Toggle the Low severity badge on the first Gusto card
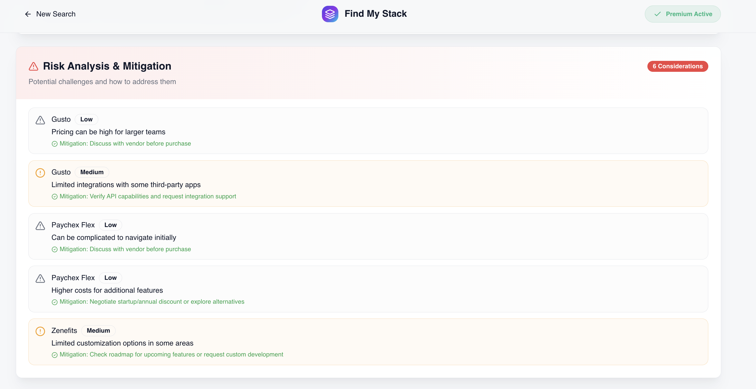 (x=86, y=119)
